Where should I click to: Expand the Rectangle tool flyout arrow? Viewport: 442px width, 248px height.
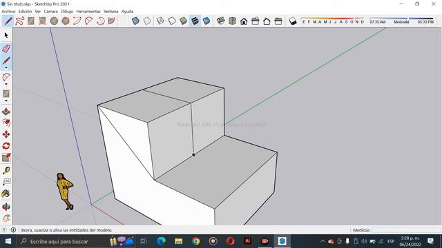click(x=6, y=101)
